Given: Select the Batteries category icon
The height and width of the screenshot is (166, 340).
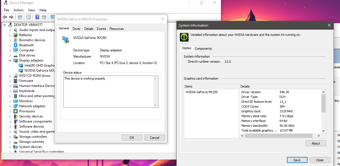Looking at the screenshot, I should [16, 35].
